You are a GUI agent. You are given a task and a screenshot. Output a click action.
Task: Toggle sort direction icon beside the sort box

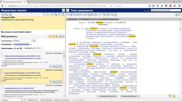coord(34,41)
